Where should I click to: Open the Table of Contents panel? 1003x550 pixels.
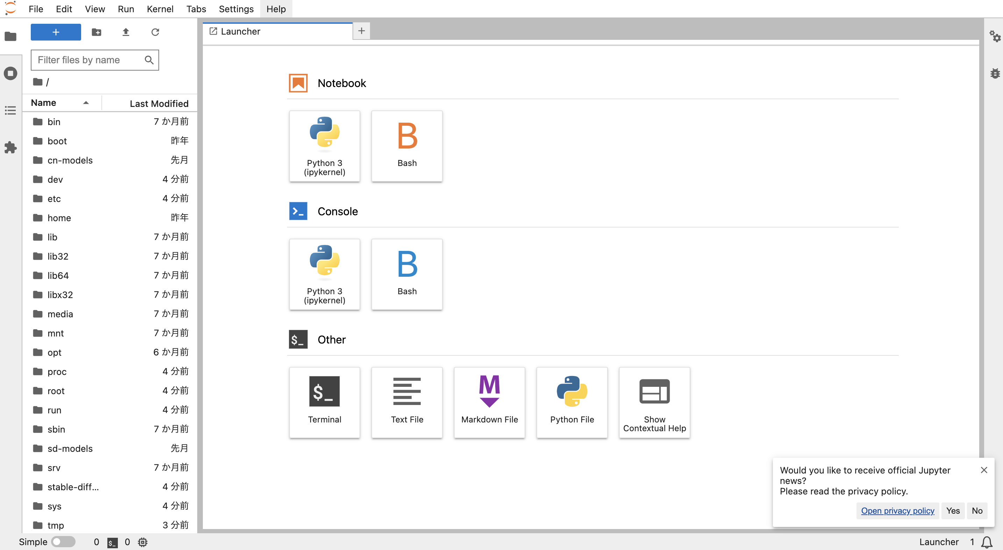click(x=10, y=110)
